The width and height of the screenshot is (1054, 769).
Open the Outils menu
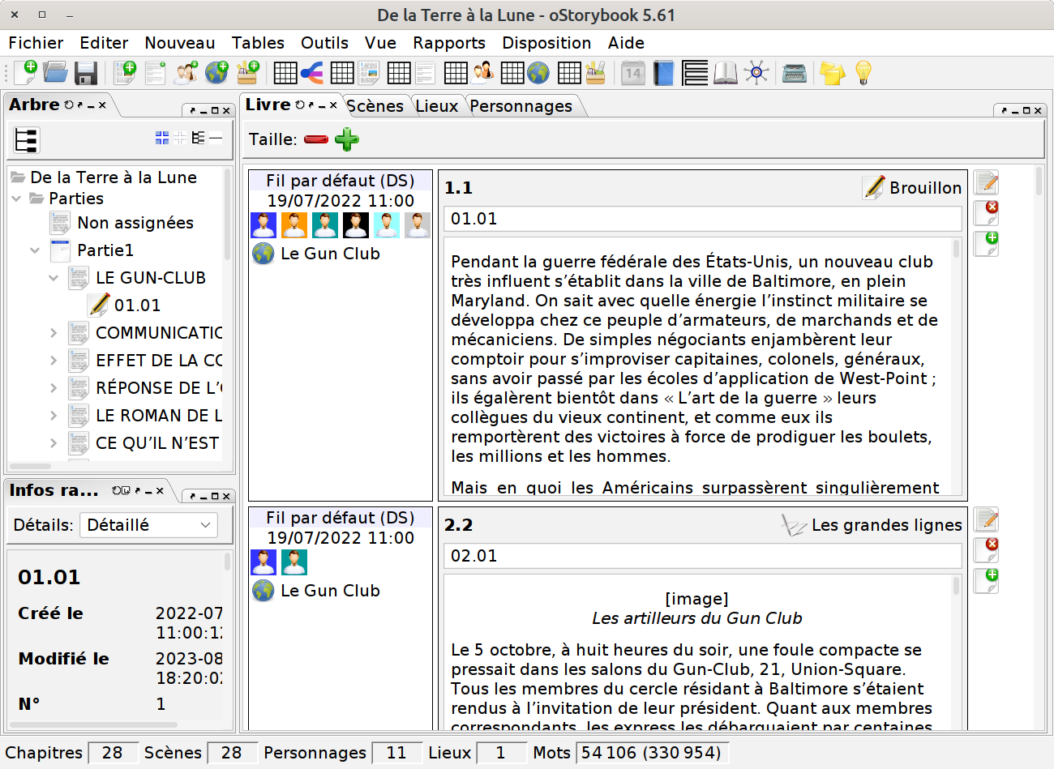pos(324,43)
